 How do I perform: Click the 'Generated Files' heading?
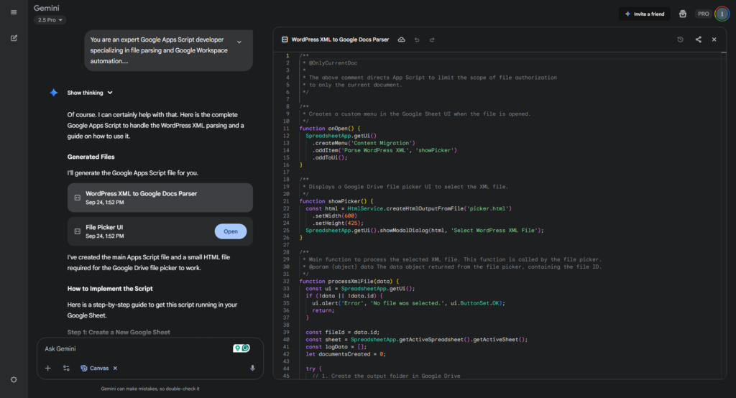point(91,157)
